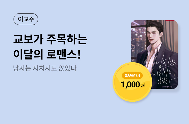Click the 원 character on coin
The image size is (189, 124).
(x=142, y=85)
